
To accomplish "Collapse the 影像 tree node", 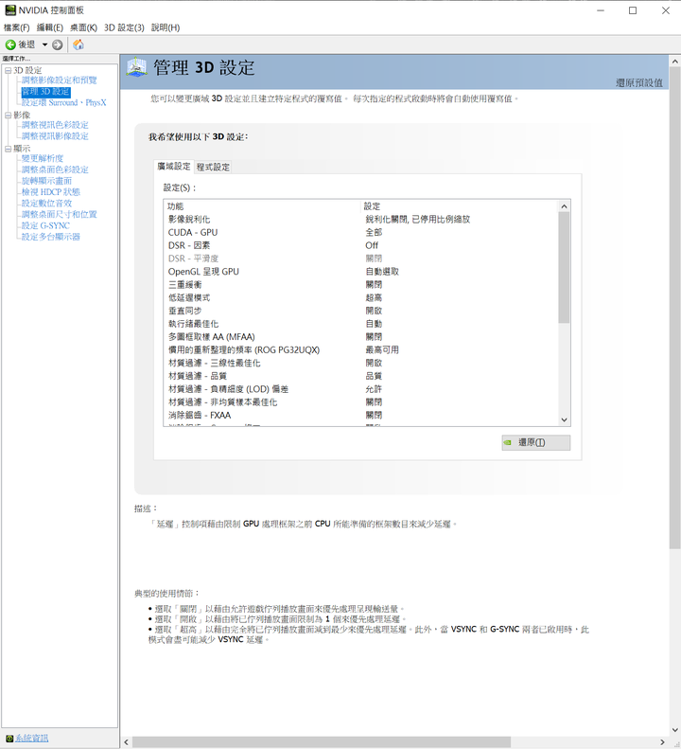I will point(9,116).
